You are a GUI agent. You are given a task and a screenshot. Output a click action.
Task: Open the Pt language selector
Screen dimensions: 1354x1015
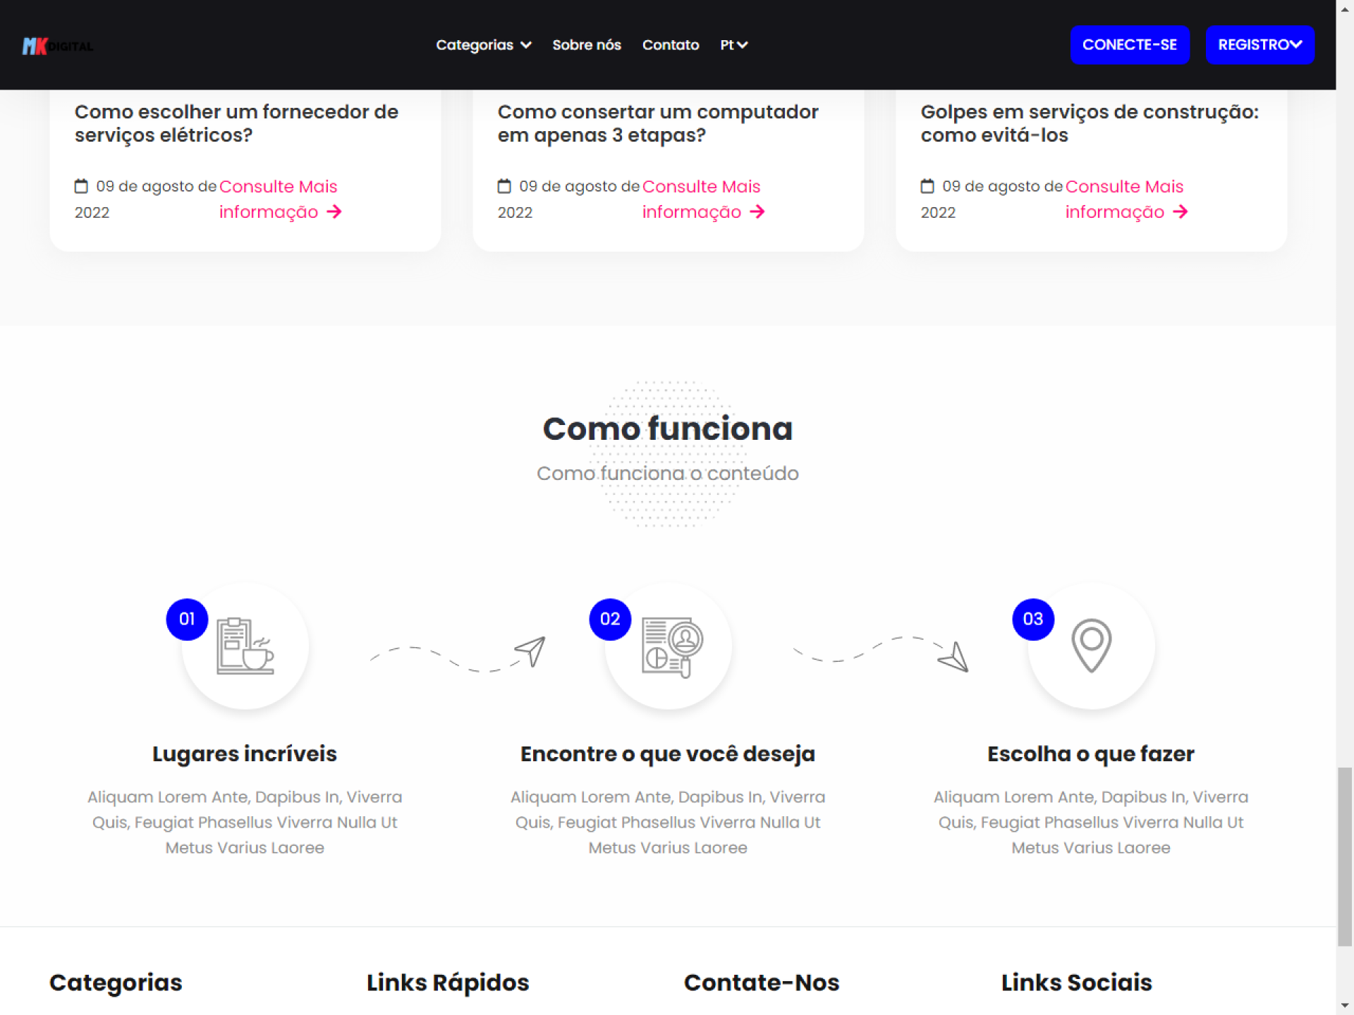733,45
